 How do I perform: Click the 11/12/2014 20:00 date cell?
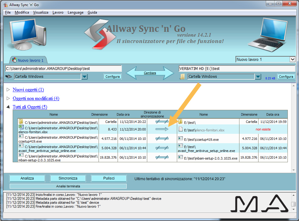coord(133,129)
